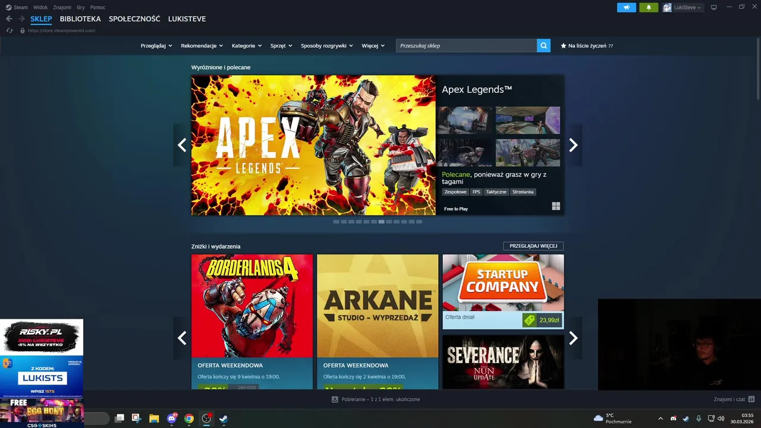Open Google Chrome from the taskbar

click(x=189, y=418)
